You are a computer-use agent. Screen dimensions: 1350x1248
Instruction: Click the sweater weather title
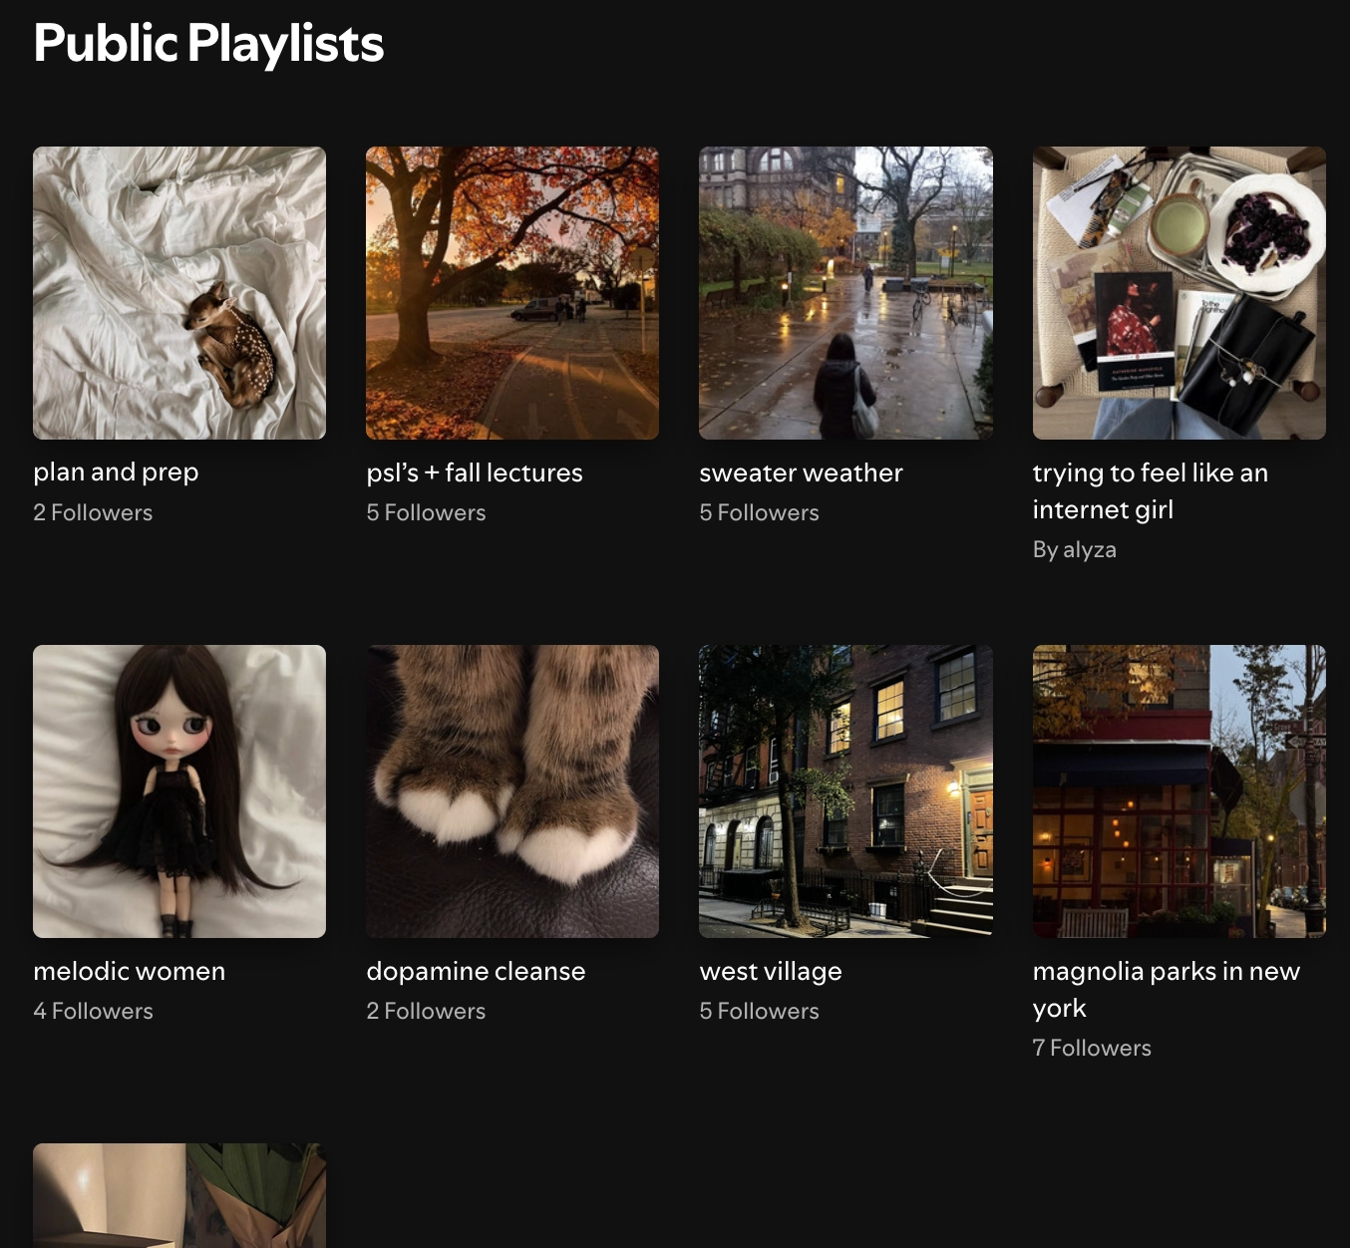click(802, 472)
